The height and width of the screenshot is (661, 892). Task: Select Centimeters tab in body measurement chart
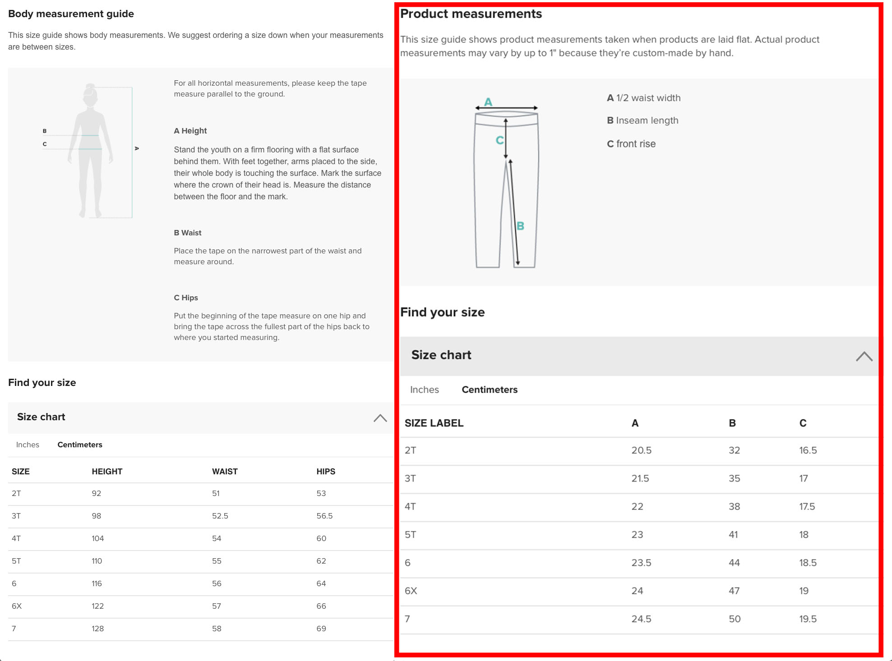(80, 445)
